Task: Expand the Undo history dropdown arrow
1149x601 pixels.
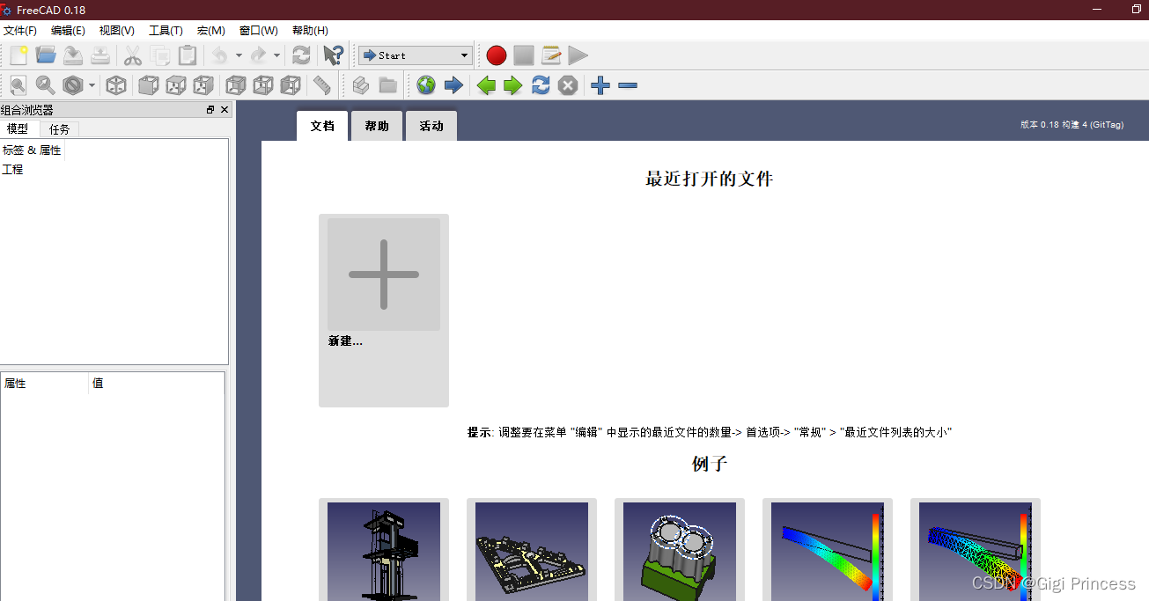Action: pos(239,55)
